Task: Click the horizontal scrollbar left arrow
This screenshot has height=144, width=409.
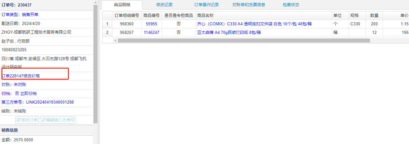Action: 115,40
